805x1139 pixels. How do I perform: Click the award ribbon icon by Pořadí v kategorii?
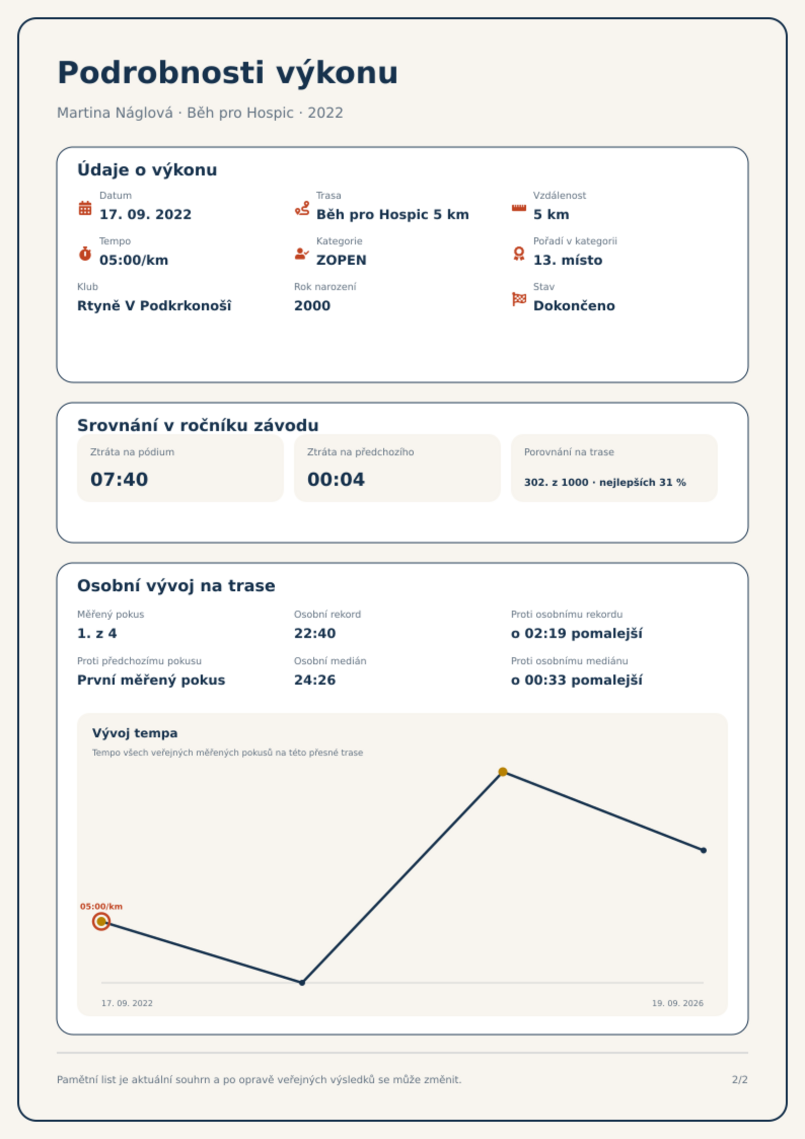coord(519,254)
